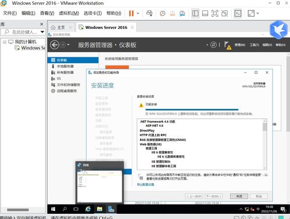Open the Windows Start menu in the guest
The height and width of the screenshot is (219, 290).
point(53,209)
